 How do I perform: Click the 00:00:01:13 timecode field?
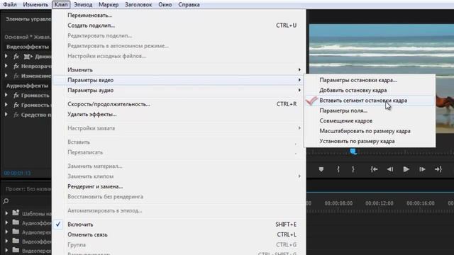pos(17,173)
